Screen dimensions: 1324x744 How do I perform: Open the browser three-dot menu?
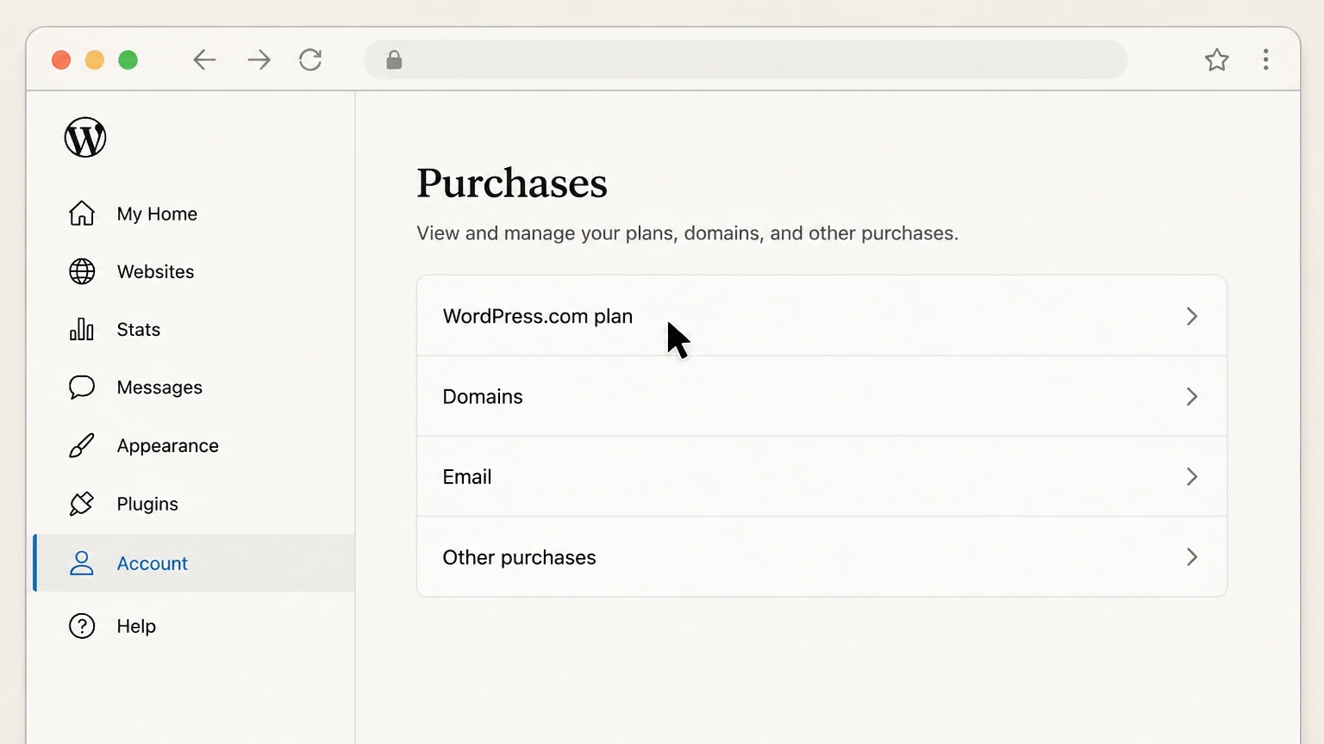tap(1265, 59)
